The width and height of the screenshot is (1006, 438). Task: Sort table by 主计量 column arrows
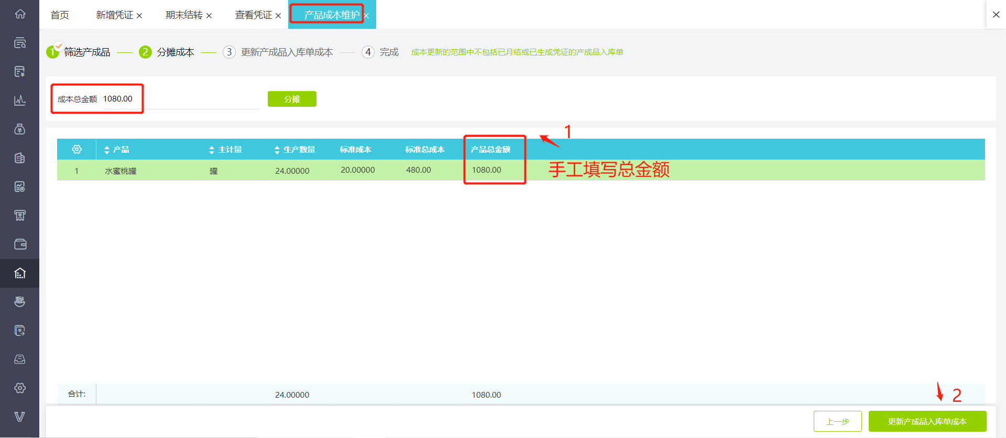(212, 150)
